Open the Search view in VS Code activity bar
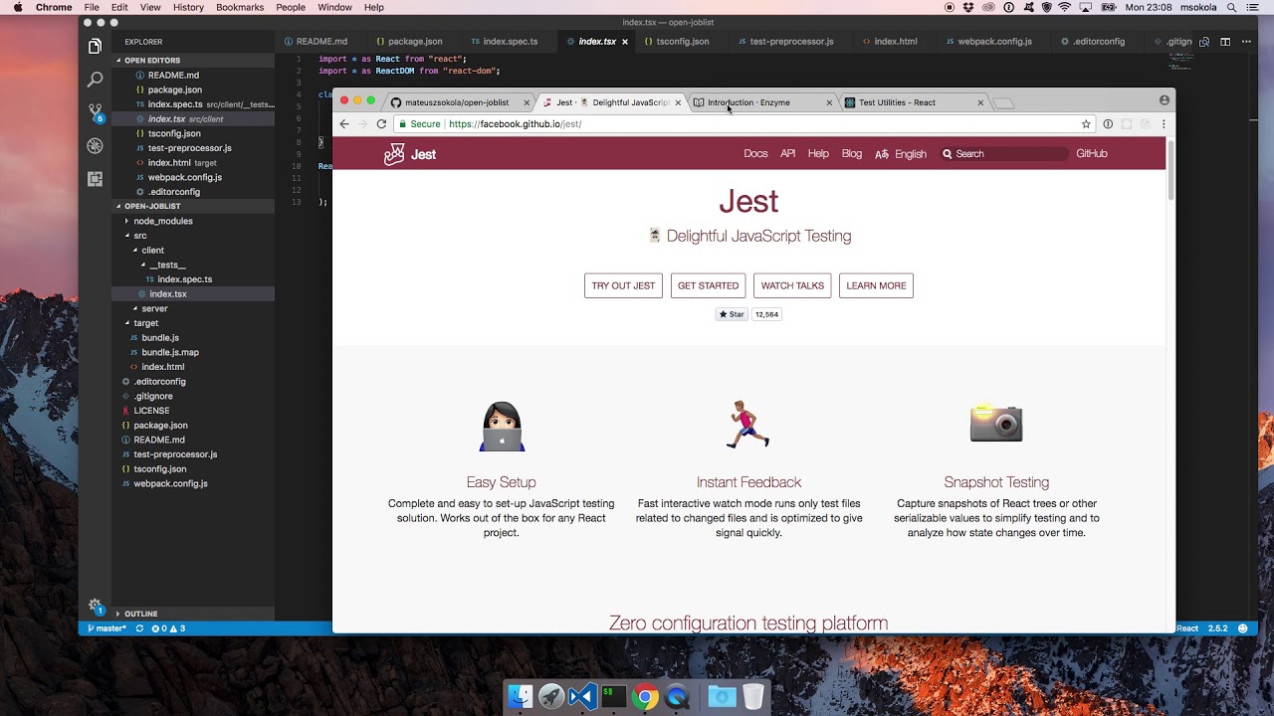 (95, 80)
